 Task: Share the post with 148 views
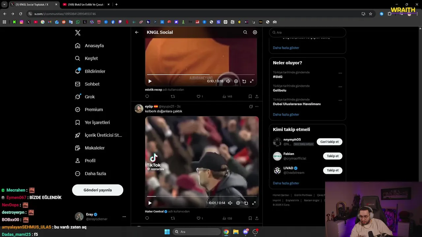click(x=257, y=96)
